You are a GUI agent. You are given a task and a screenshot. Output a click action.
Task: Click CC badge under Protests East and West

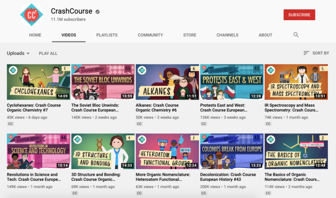pos(204,124)
